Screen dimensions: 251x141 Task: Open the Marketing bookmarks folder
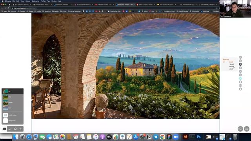[x=47, y=11]
